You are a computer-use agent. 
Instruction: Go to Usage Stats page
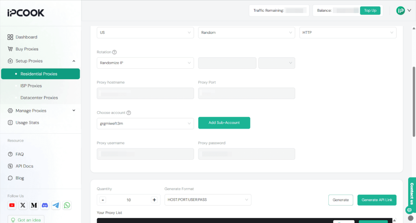[27, 123]
